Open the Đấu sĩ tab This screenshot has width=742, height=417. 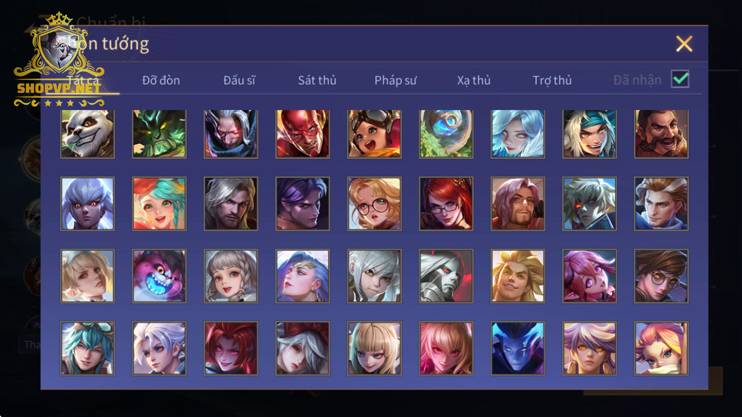239,80
